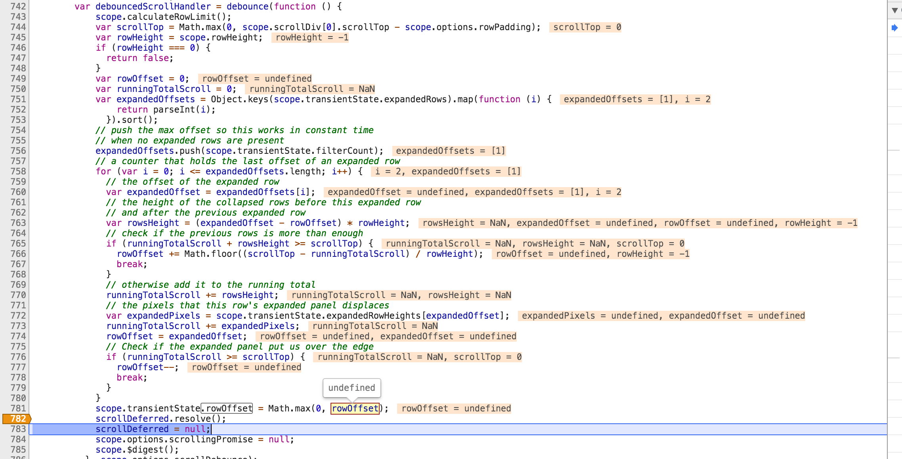Add a breakpoint at line number 744
This screenshot has width=902, height=459.
click(17, 27)
